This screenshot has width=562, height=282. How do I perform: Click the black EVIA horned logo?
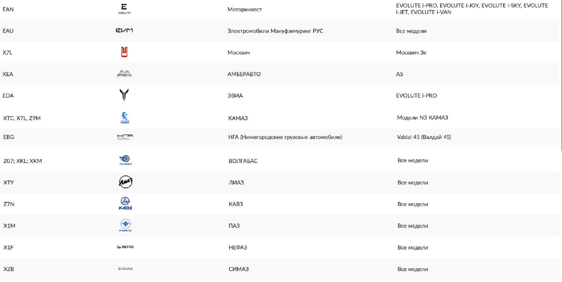[x=124, y=95]
